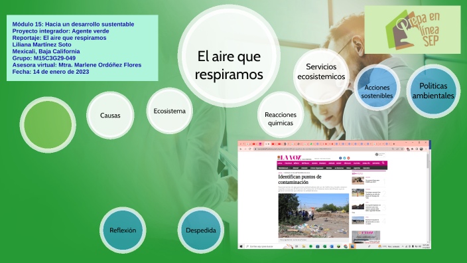Image resolution: width=467 pixels, height=263 pixels.
Task: Open the Reflexión topic circle
Action: point(123,230)
